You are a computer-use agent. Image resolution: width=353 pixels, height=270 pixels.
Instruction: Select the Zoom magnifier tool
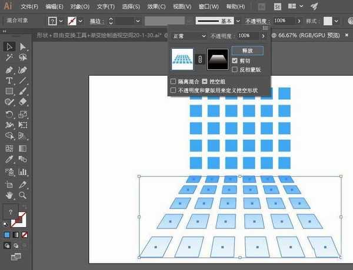(x=23, y=194)
